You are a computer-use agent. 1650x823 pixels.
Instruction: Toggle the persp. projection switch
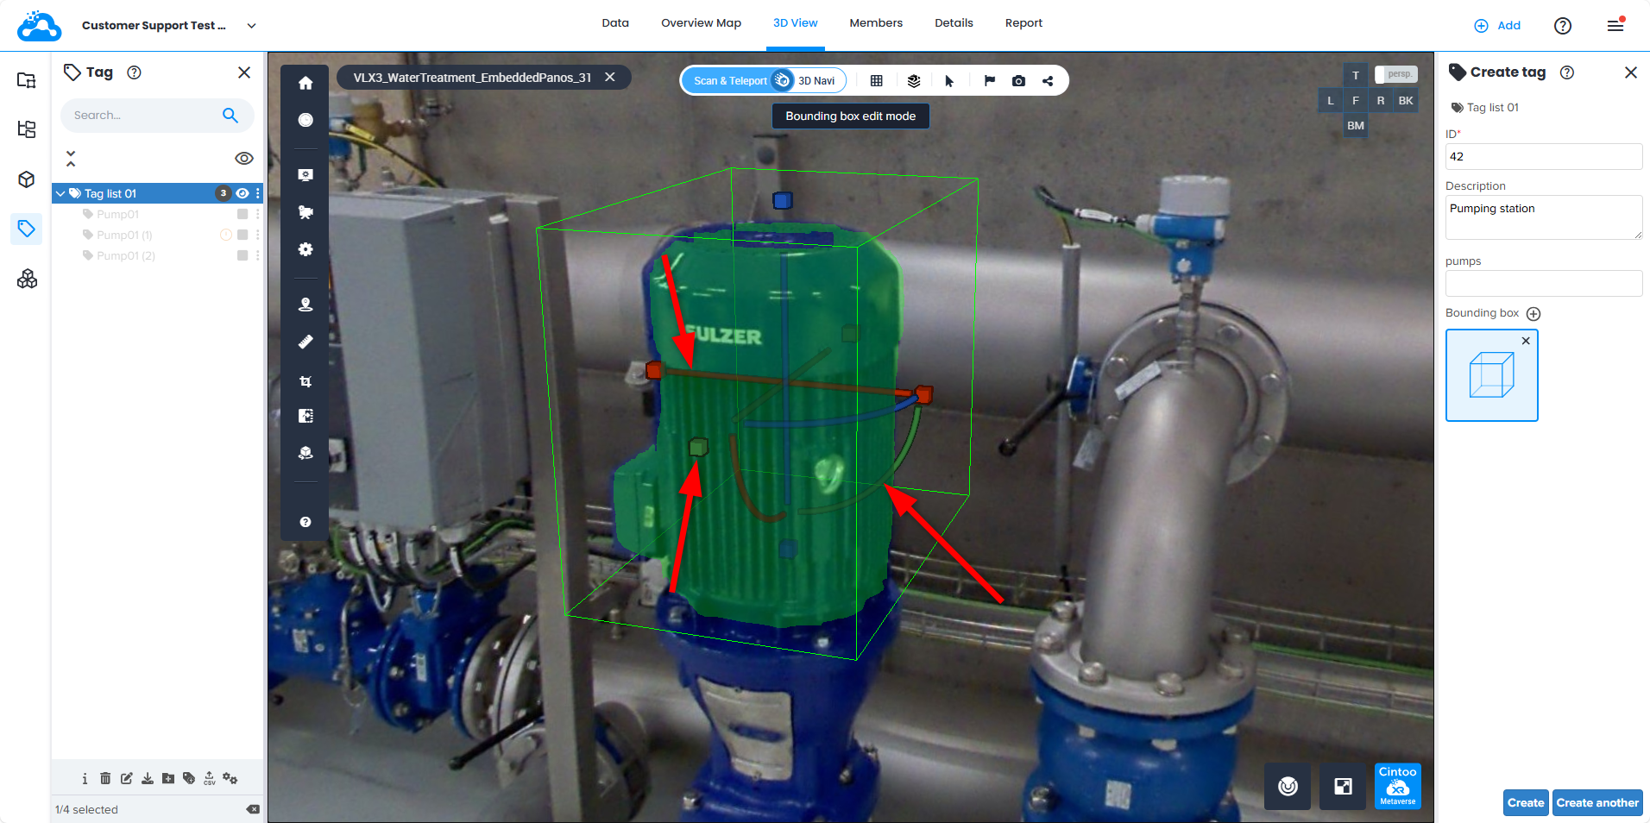tap(1395, 74)
